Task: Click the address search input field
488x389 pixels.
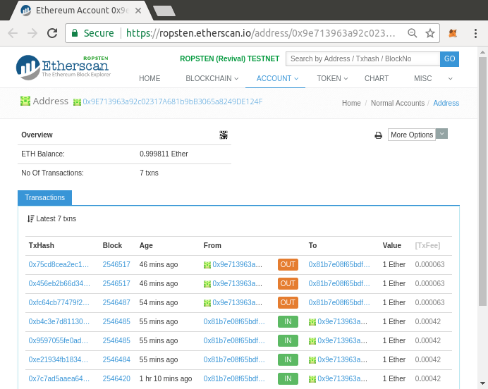Action: click(x=362, y=59)
